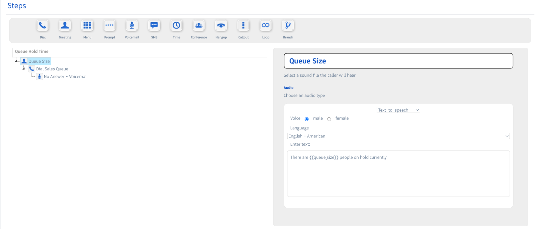Select the male voice radio button
This screenshot has height=229, width=540.
pyautogui.click(x=307, y=119)
